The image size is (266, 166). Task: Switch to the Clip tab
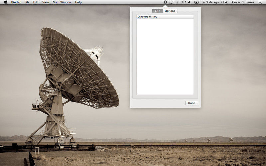pyautogui.click(x=157, y=11)
